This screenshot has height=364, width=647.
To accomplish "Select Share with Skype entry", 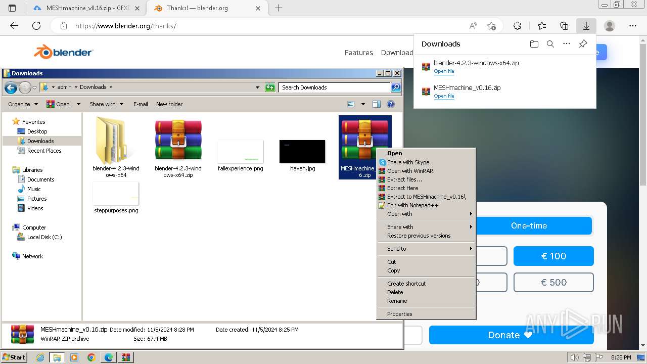I will 427,162.
